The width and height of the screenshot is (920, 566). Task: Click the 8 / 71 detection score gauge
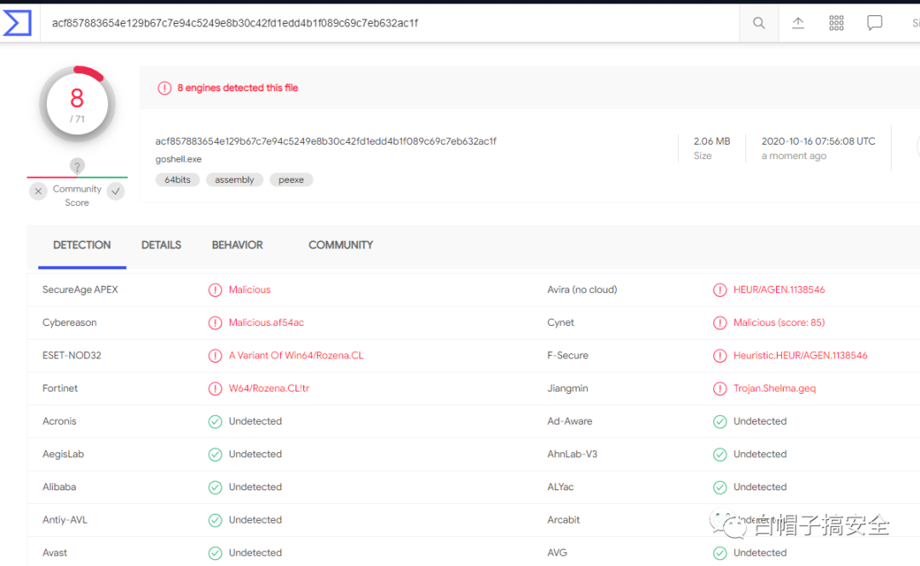click(x=77, y=105)
